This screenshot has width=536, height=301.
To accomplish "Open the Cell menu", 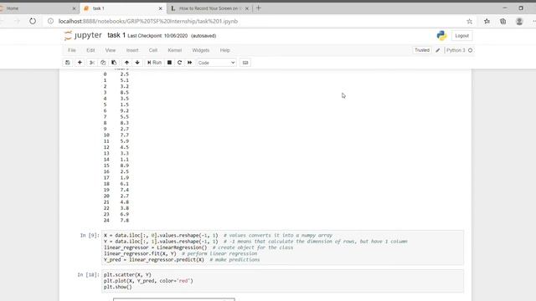I will 153,50.
